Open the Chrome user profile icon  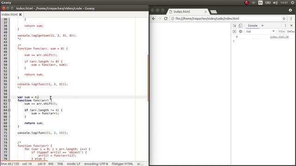pyautogui.click(x=290, y=10)
